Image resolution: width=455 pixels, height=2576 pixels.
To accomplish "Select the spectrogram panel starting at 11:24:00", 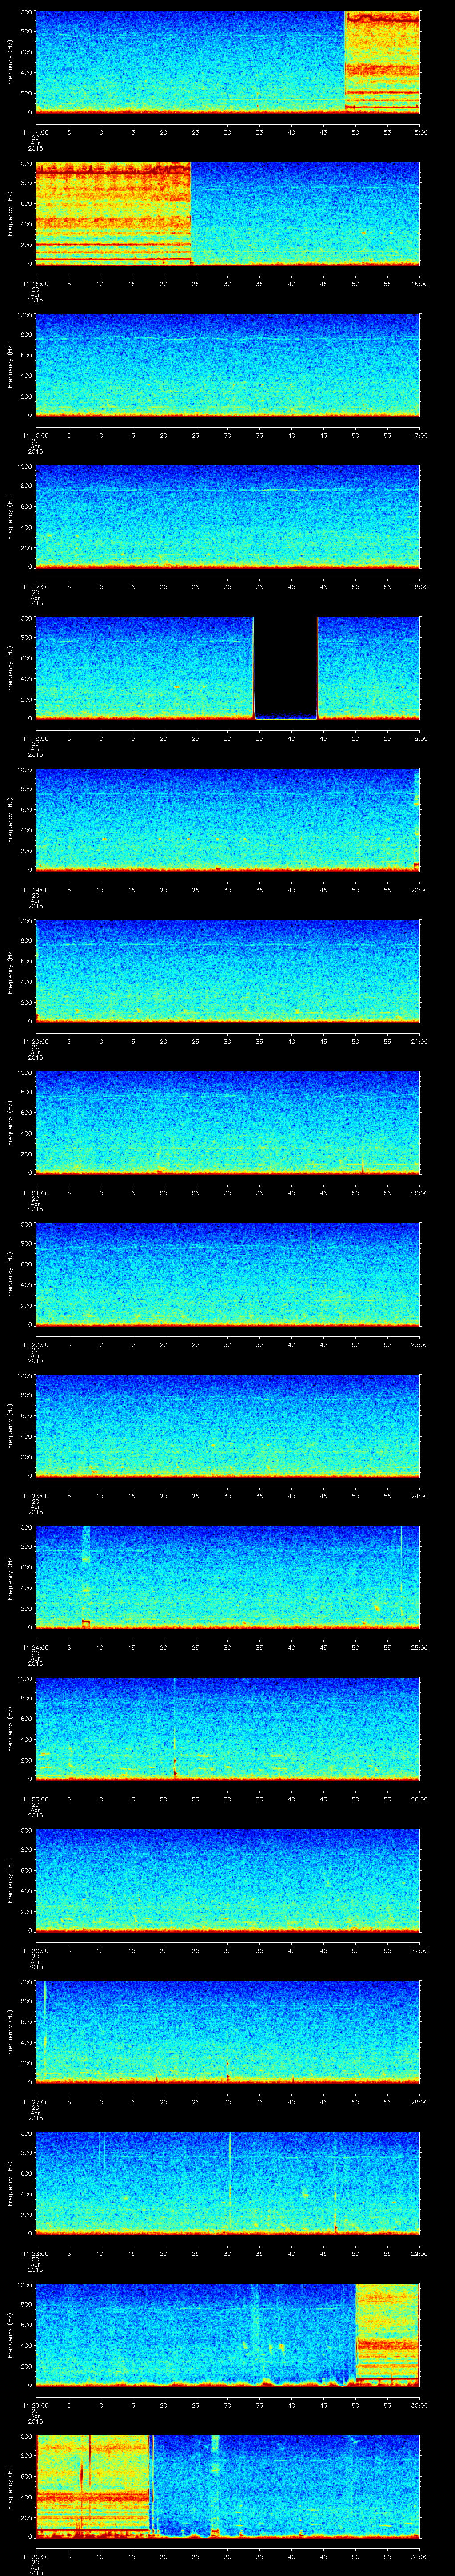I will coord(227,1577).
